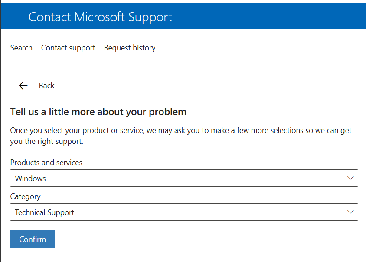Click the Contact Microsoft Support header title
This screenshot has width=366, height=262.
[x=100, y=17]
